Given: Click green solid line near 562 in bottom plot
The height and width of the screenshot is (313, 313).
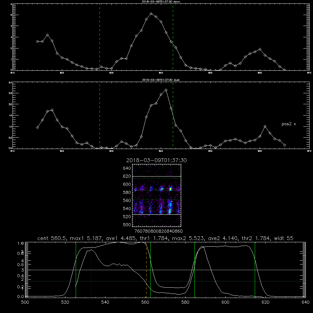Looking at the screenshot, I should (150, 270).
